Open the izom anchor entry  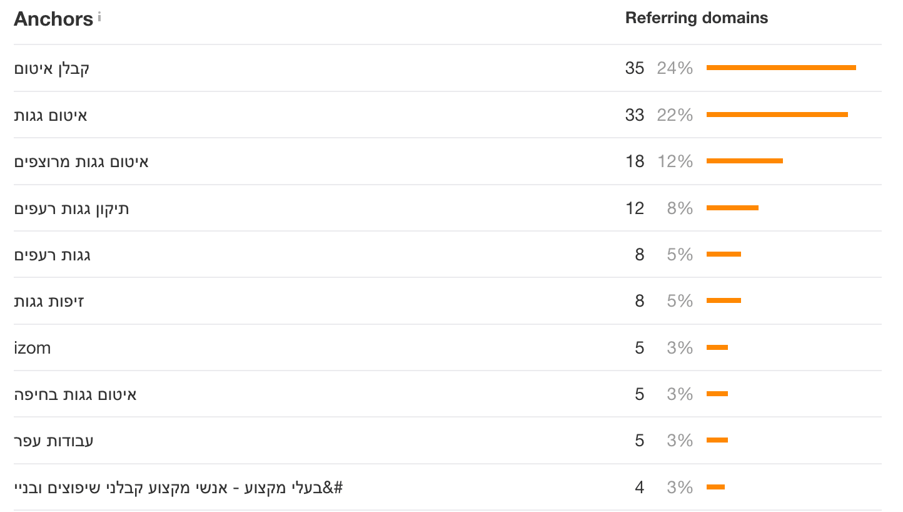[33, 347]
